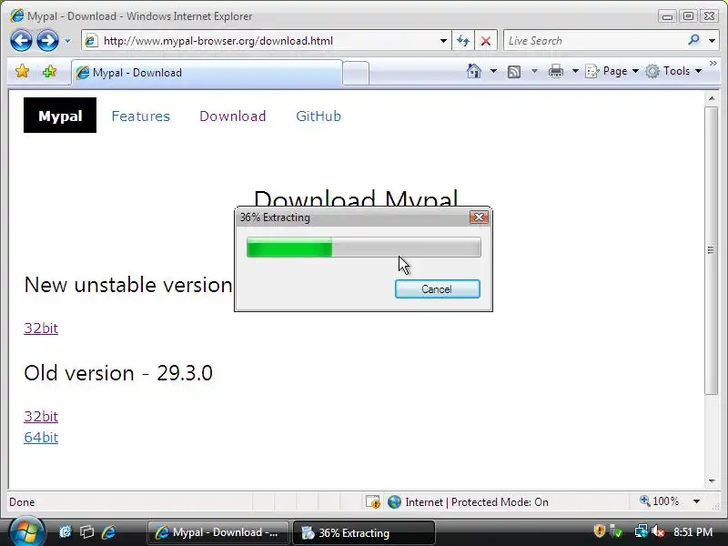Expand the Home button dropdown arrow

click(493, 71)
